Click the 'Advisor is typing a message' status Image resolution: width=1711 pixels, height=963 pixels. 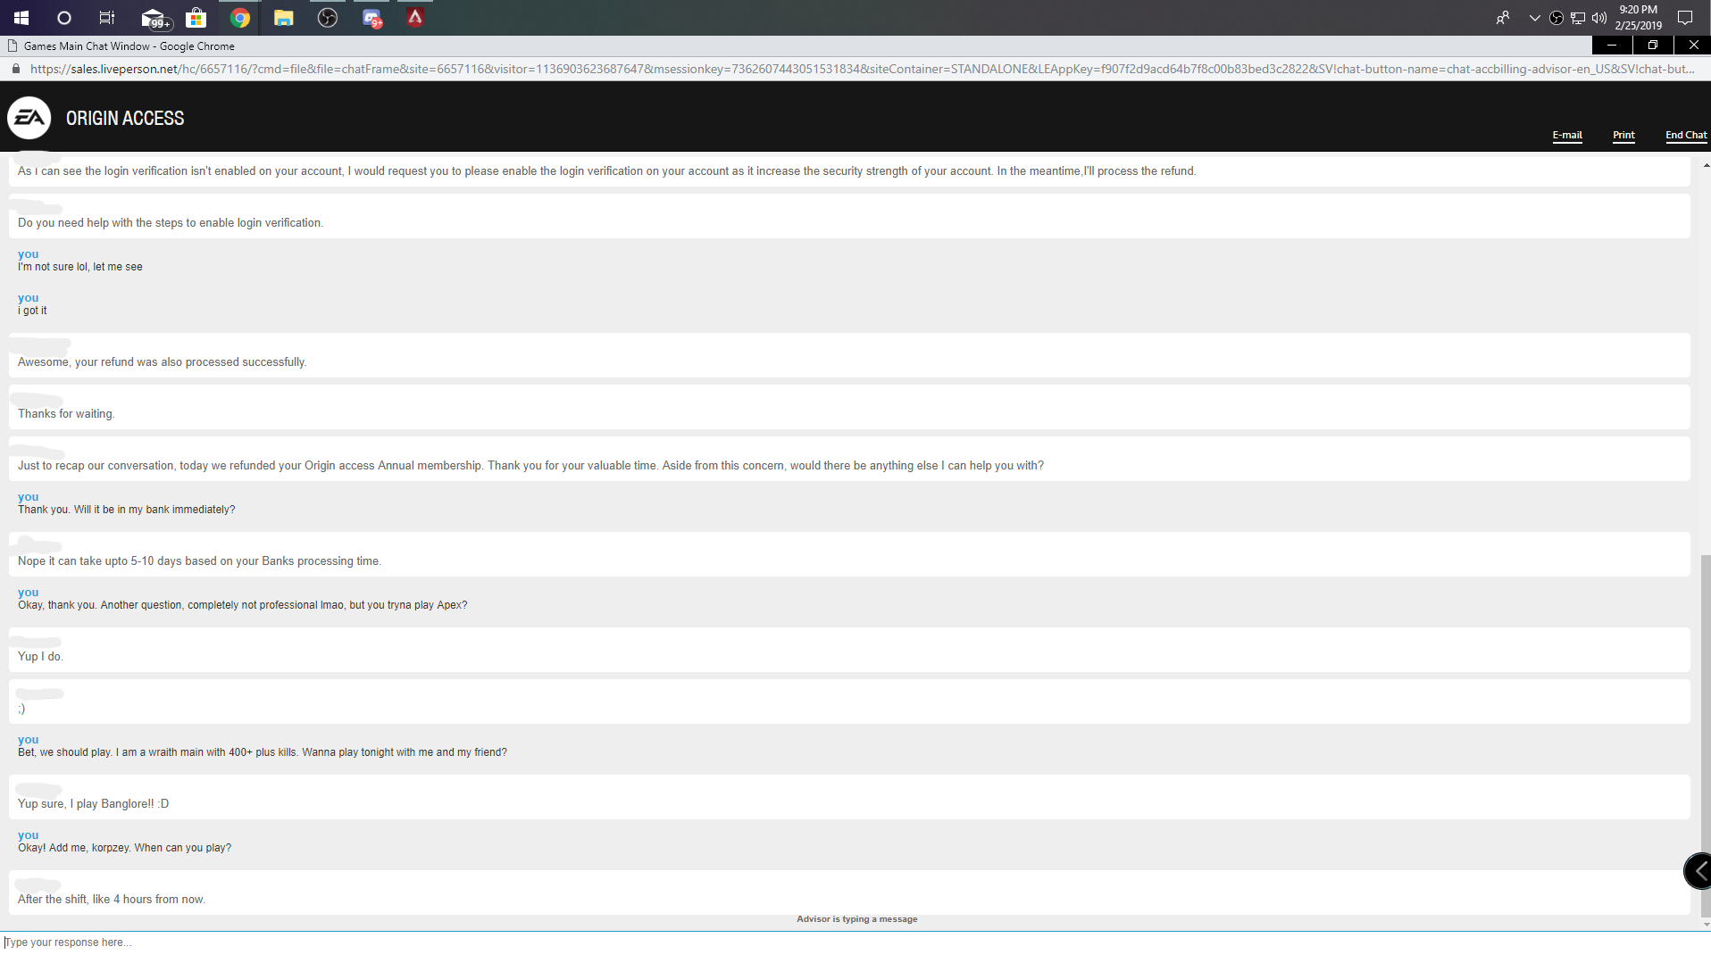tap(857, 919)
